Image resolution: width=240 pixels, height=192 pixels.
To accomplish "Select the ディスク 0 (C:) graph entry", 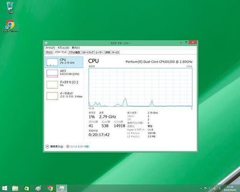I will click(64, 84).
